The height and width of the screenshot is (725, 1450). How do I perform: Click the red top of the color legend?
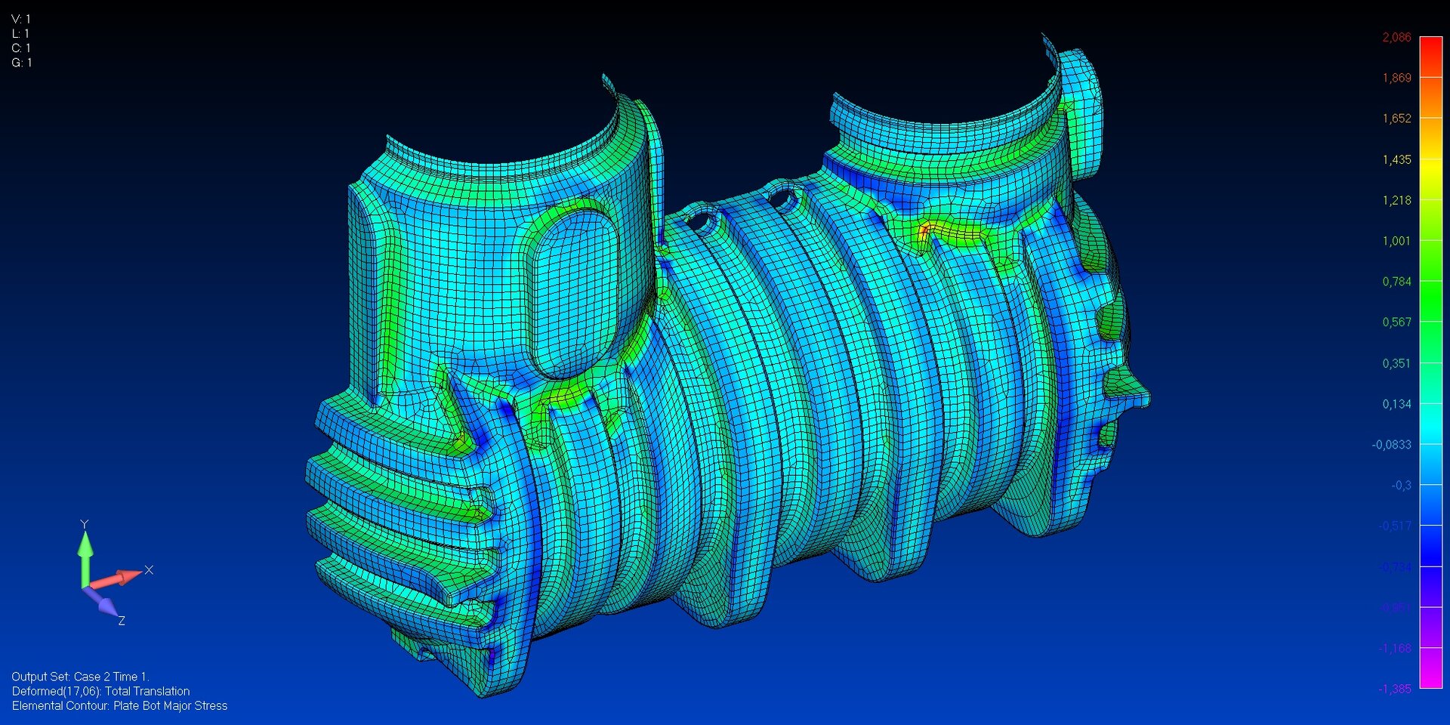point(1430,47)
